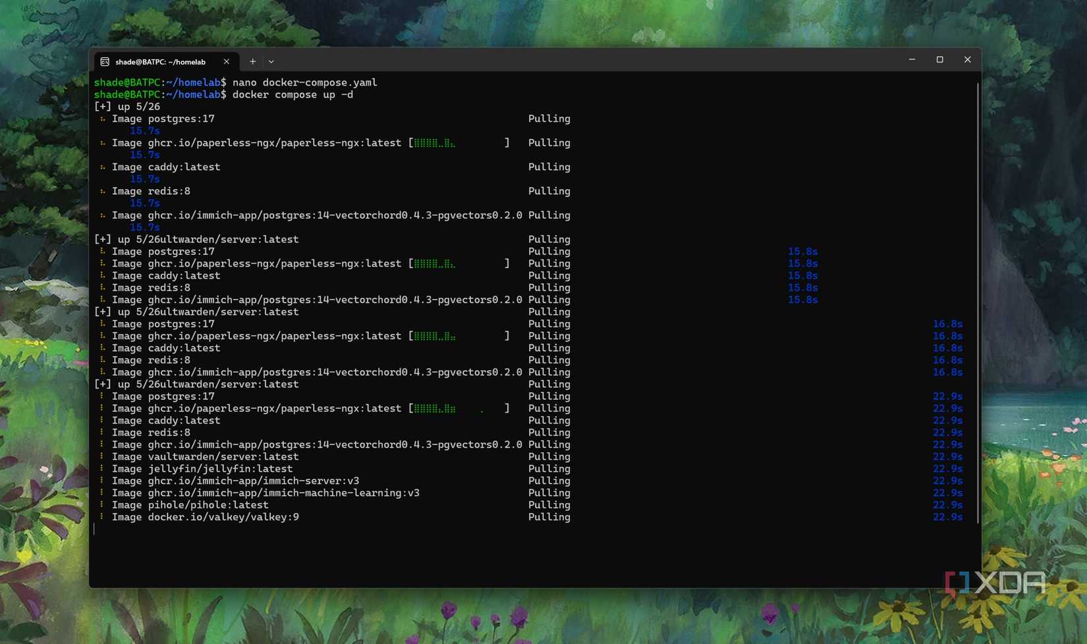
Task: Minimize the terminal window
Action: pos(912,59)
